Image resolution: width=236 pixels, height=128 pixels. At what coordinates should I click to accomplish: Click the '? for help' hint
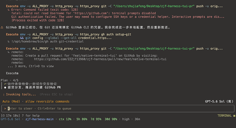point(31,116)
